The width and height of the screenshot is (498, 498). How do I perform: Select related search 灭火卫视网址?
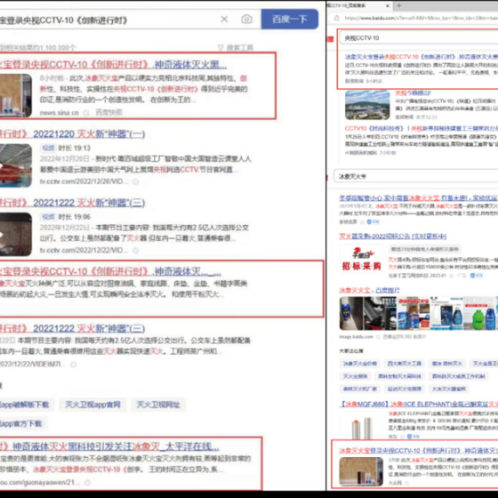pos(158,405)
